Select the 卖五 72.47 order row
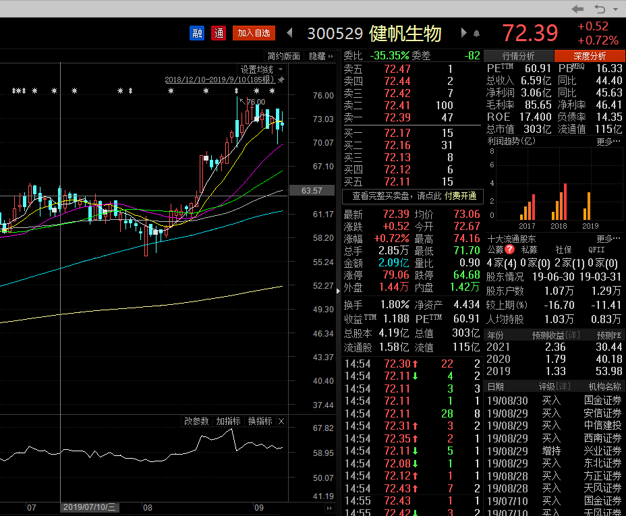Viewport: 626px width, 516px height. point(411,69)
